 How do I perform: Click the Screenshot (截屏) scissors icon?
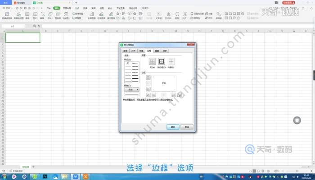[43, 15]
